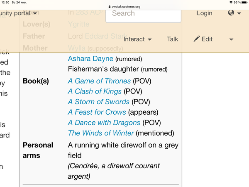Open A Feast for Crows link

point(97,112)
